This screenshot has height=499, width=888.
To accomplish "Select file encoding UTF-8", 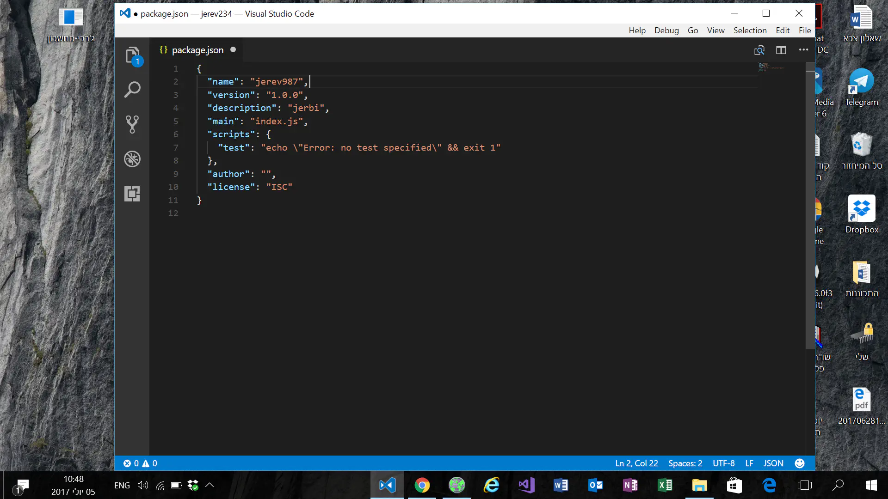I will click(x=723, y=463).
